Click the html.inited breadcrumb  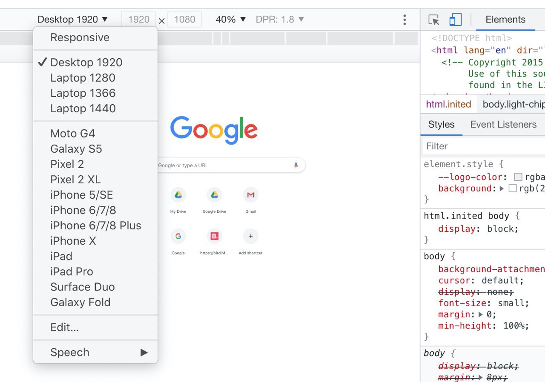point(449,104)
